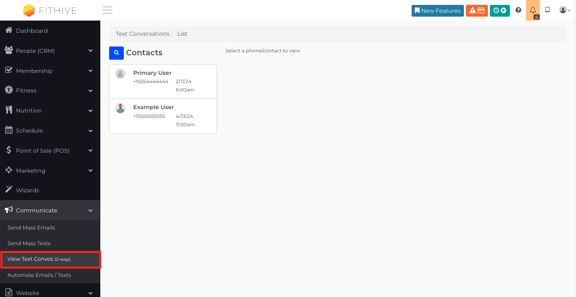This screenshot has width=576, height=297.
Task: Click the Membership checkmark icon
Action: click(x=9, y=70)
